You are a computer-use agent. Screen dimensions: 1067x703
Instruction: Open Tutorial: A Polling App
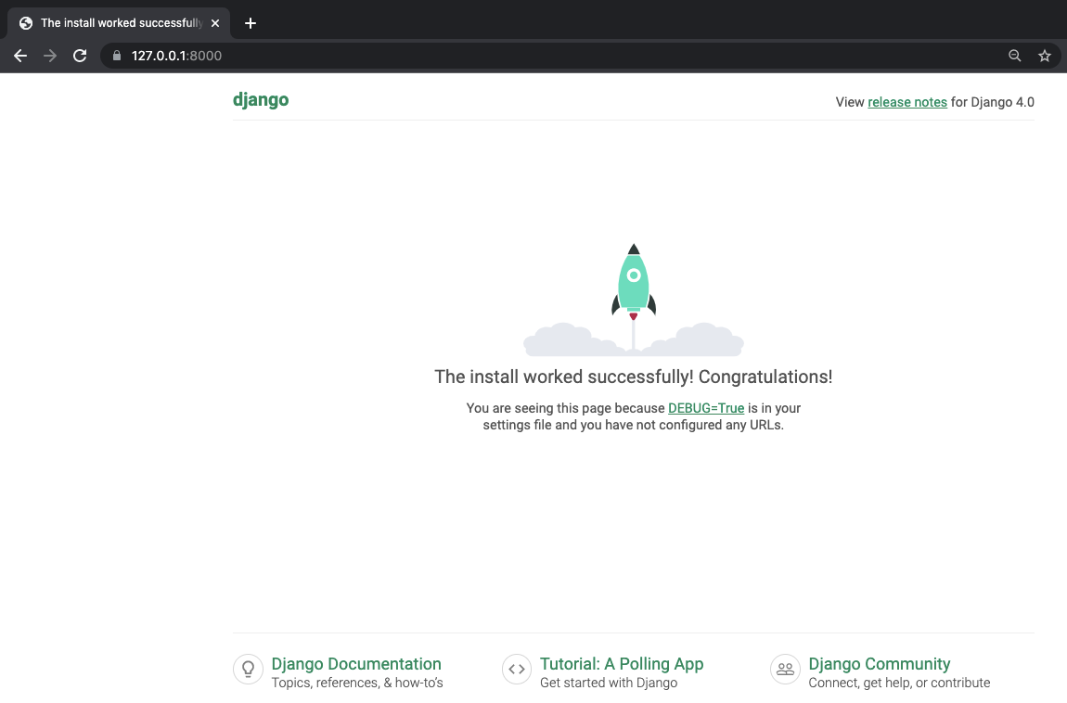pyautogui.click(x=621, y=664)
